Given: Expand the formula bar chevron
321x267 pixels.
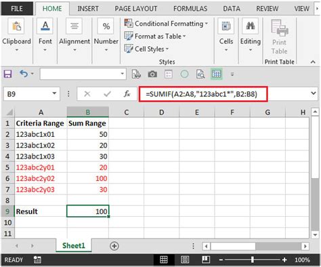Looking at the screenshot, I should (x=314, y=93).
